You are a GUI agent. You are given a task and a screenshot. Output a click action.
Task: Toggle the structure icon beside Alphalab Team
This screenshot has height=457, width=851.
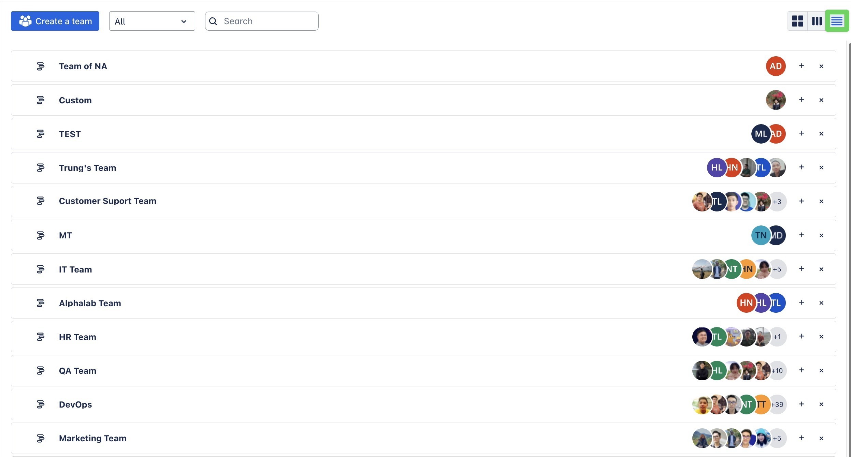[x=41, y=303]
